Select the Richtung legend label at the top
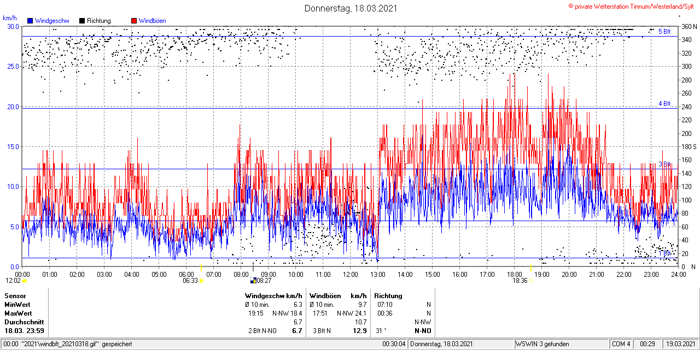Image resolution: width=700 pixels, height=350 pixels. coord(99,21)
